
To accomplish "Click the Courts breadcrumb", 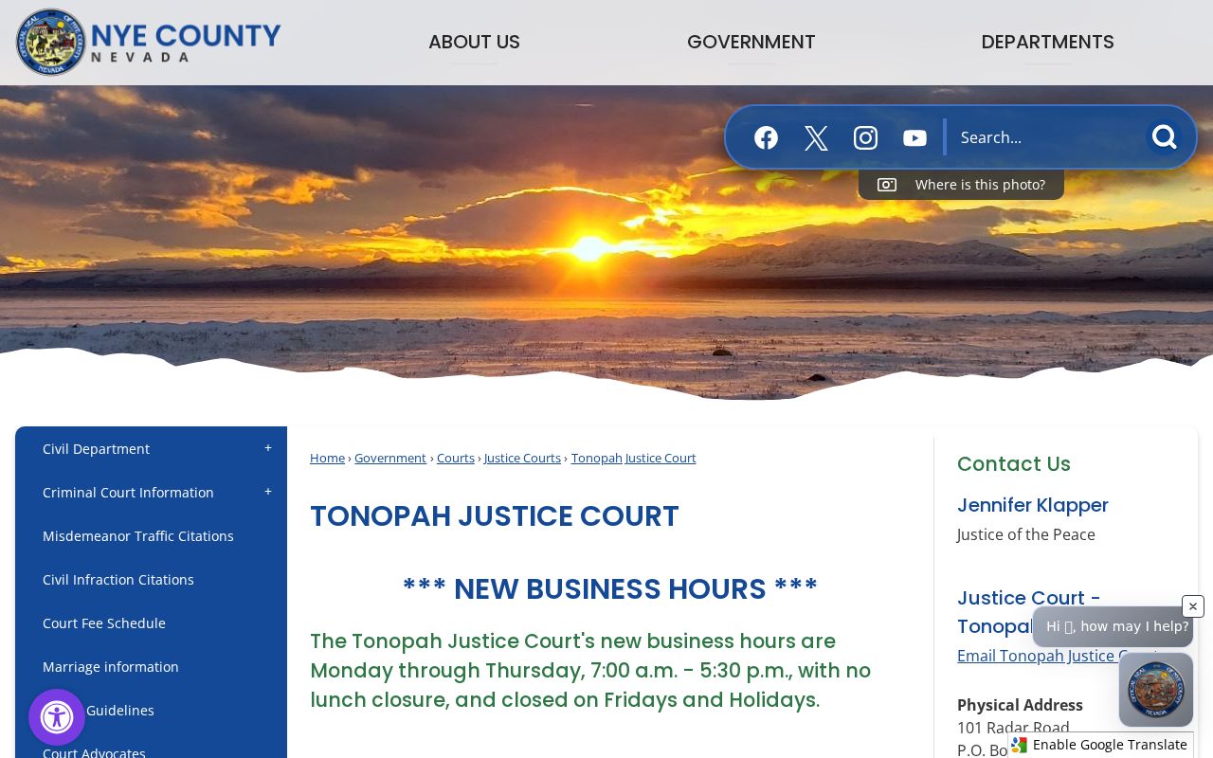I will (456, 458).
